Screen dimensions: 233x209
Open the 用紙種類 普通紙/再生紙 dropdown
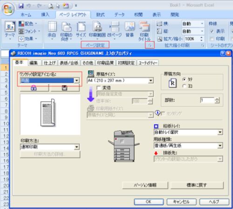tap(220, 146)
